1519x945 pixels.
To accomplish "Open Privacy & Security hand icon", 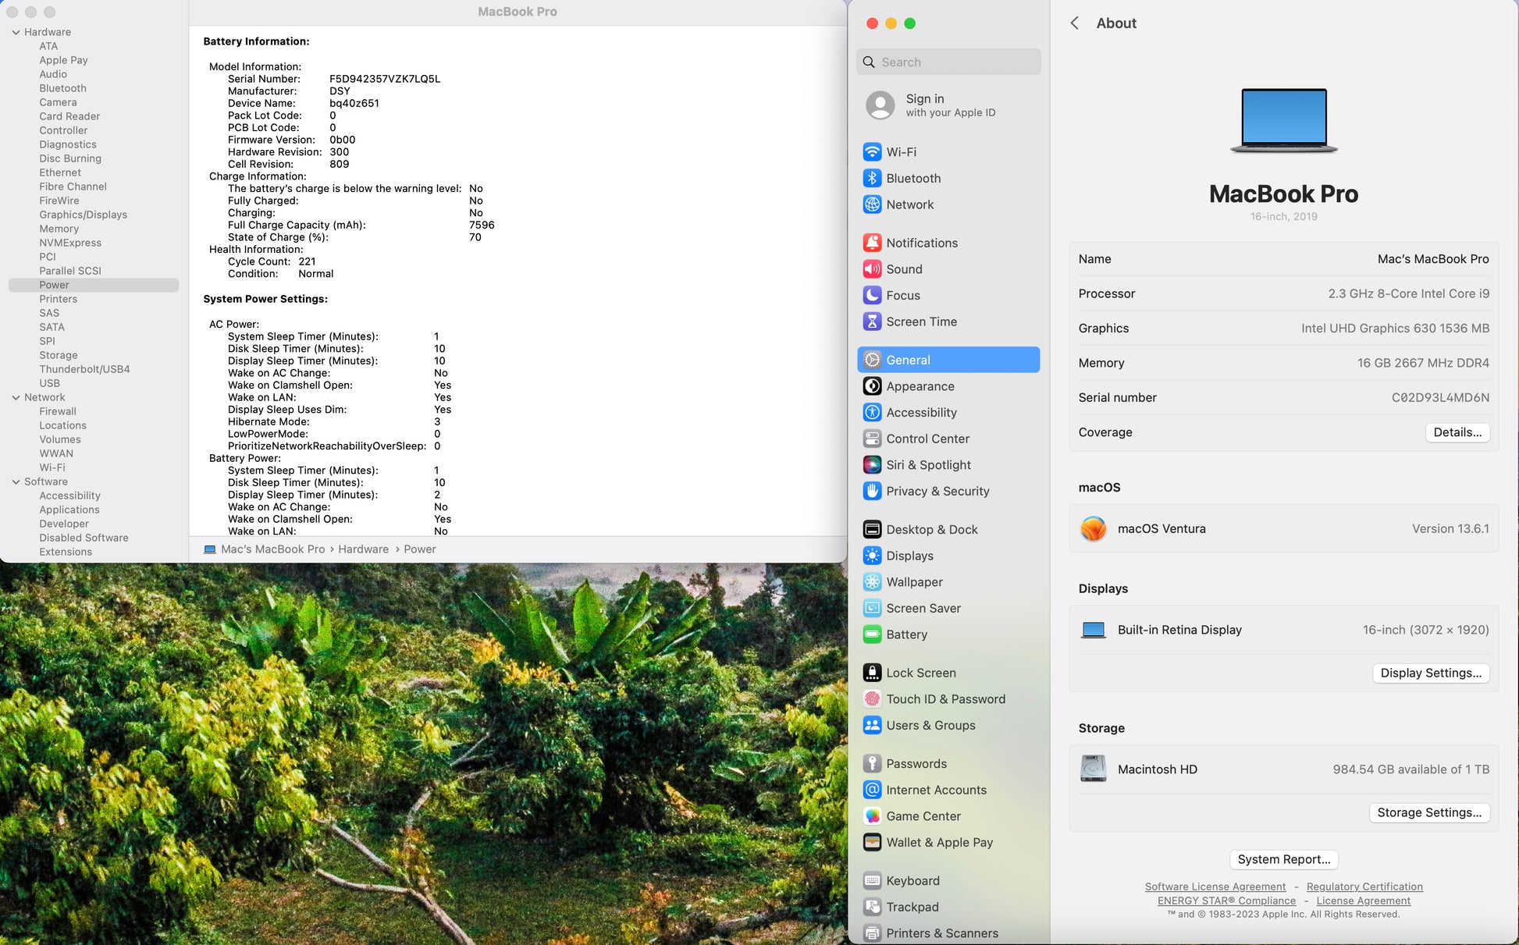I will pyautogui.click(x=872, y=491).
